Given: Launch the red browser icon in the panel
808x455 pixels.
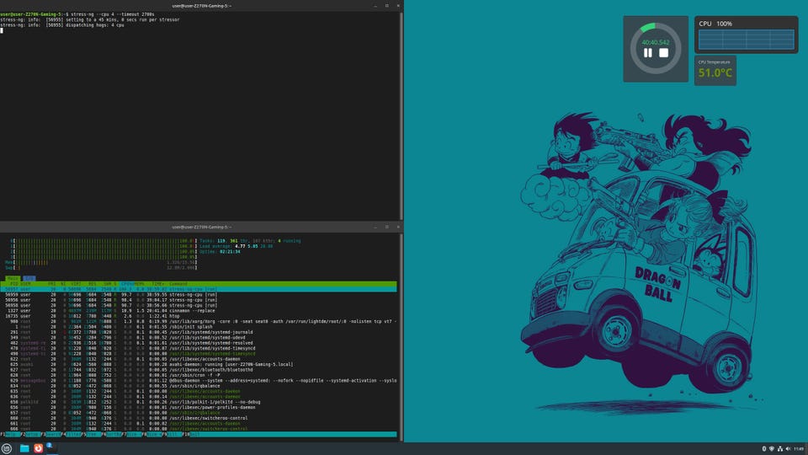Looking at the screenshot, I should 38,448.
